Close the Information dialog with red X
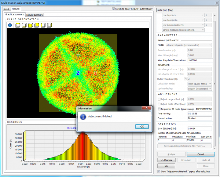Viewport: 220px width, 177px height. (x=146, y=108)
